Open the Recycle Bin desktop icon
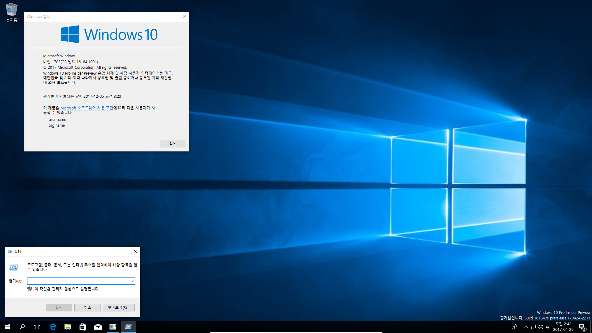Viewport: 592px width, 333px height. click(12, 13)
